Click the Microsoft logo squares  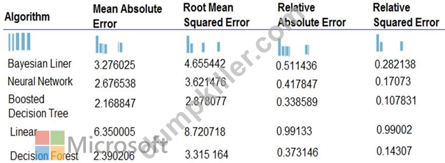50,145
